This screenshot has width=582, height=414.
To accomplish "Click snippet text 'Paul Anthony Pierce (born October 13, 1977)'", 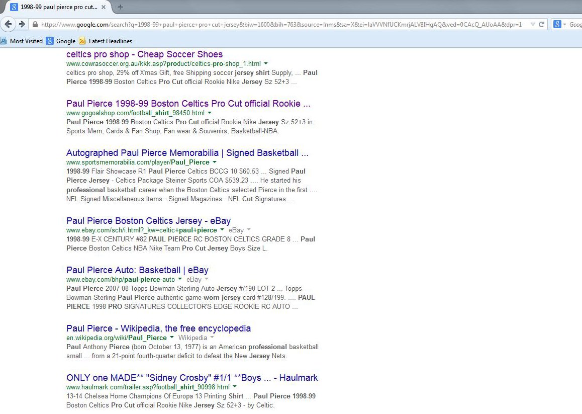I will click(134, 347).
